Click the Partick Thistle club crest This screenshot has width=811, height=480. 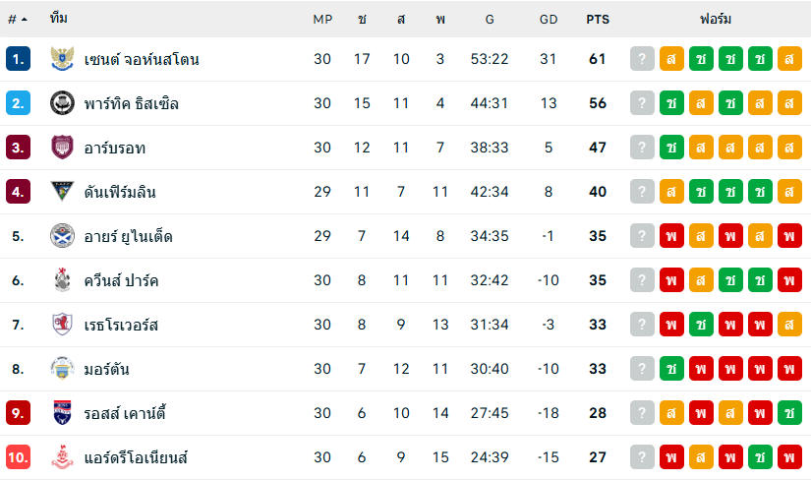click(x=62, y=103)
